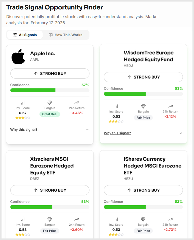Expand Apple's 'Why this signal?' chevron
The image size is (194, 240).
coord(87,130)
